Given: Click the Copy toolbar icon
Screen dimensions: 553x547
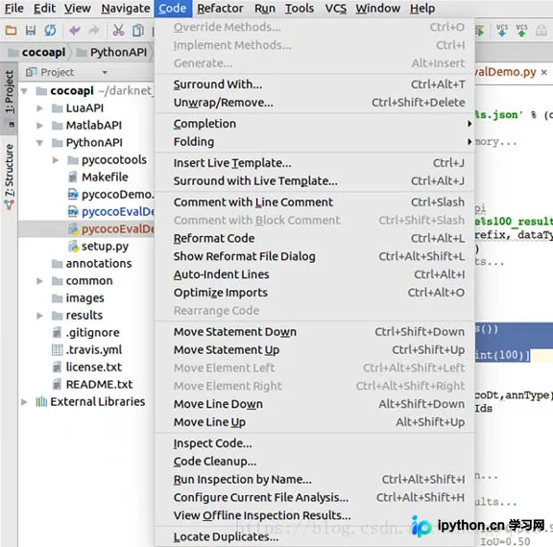Looking at the screenshot, I should tap(138, 31).
